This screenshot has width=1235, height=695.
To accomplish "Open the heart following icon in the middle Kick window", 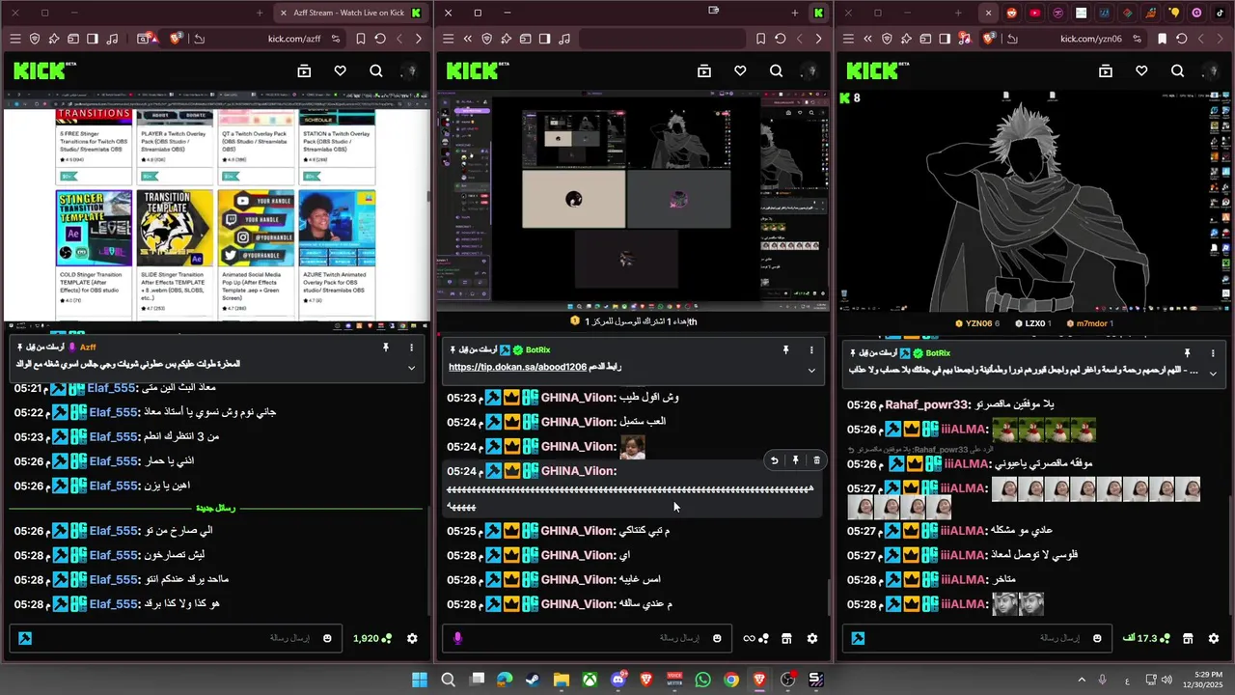I will [x=740, y=70].
